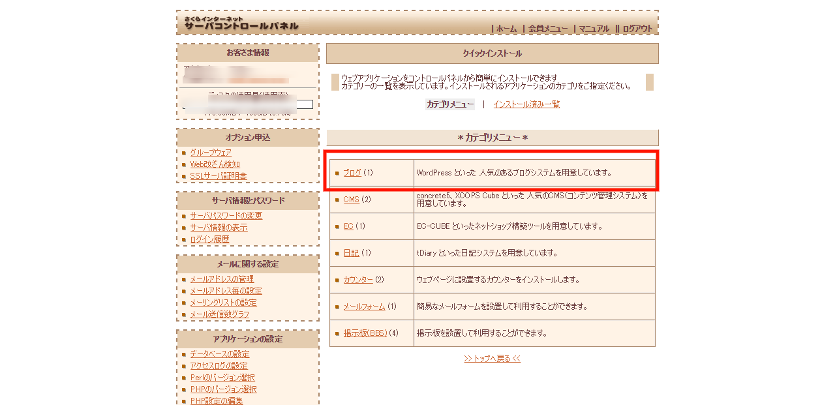Click the サーバコントロールパネル logo
The width and height of the screenshot is (835, 405).
(x=241, y=23)
